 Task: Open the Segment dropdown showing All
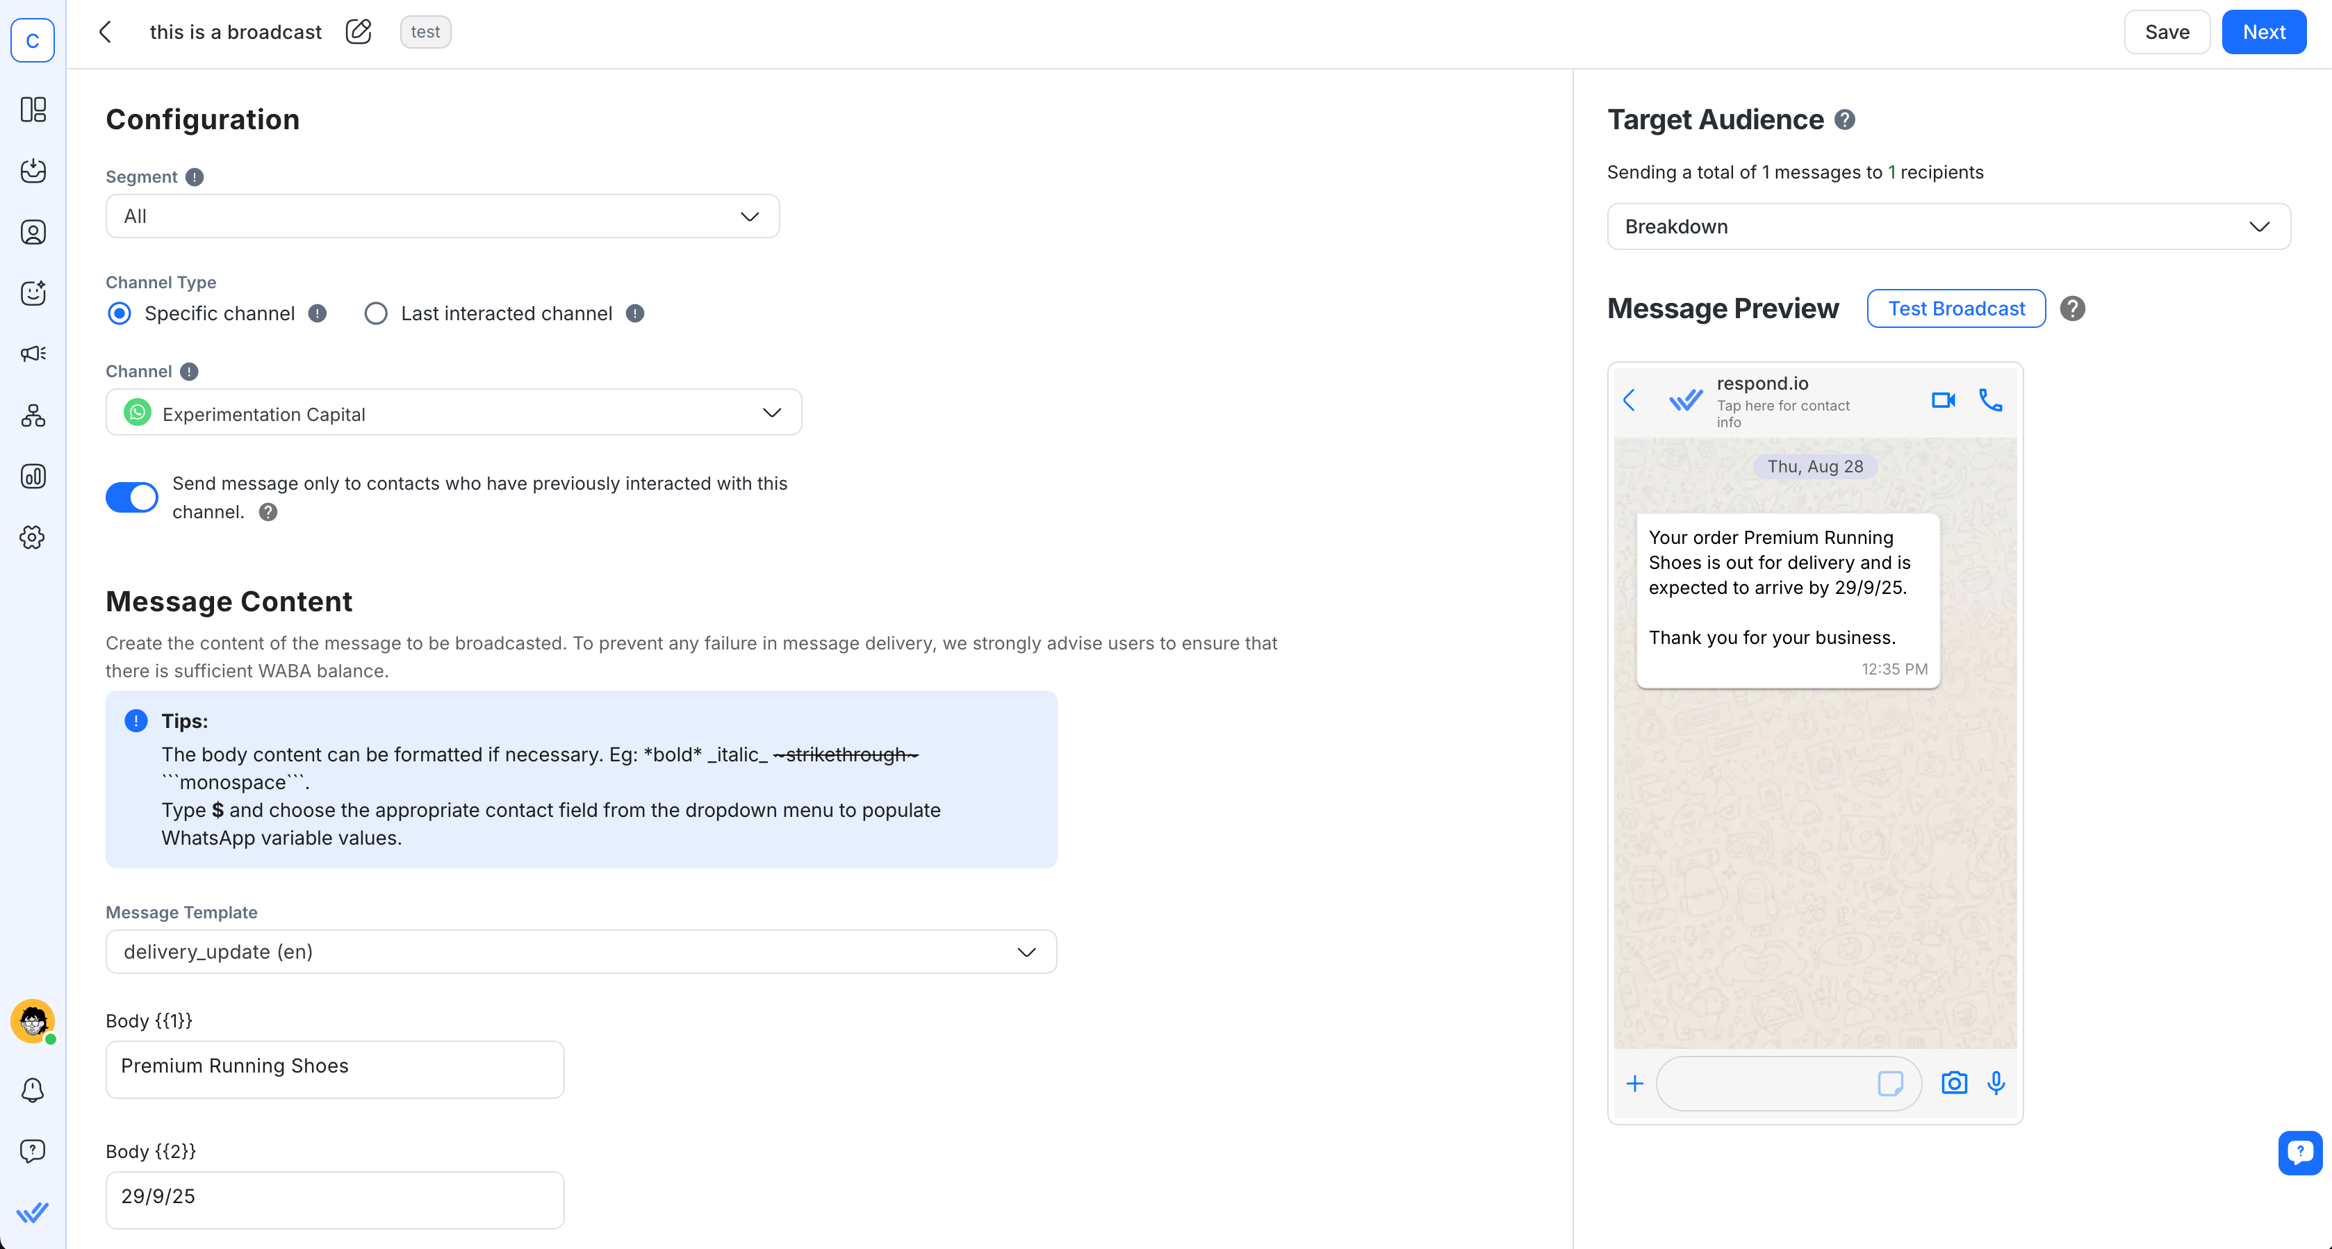442,215
